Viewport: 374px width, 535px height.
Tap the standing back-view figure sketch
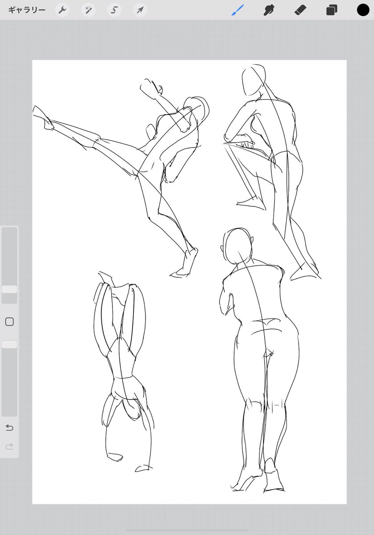pyautogui.click(x=260, y=360)
